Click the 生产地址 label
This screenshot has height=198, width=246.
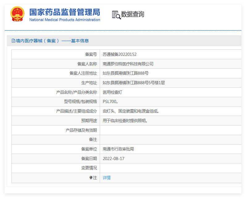pos(89,83)
